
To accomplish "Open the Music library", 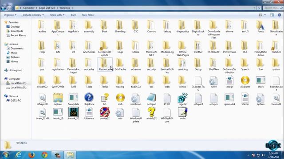I will [x=14, y=53].
